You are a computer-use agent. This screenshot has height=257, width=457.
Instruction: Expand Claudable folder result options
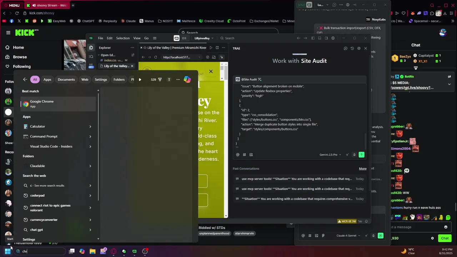90,166
